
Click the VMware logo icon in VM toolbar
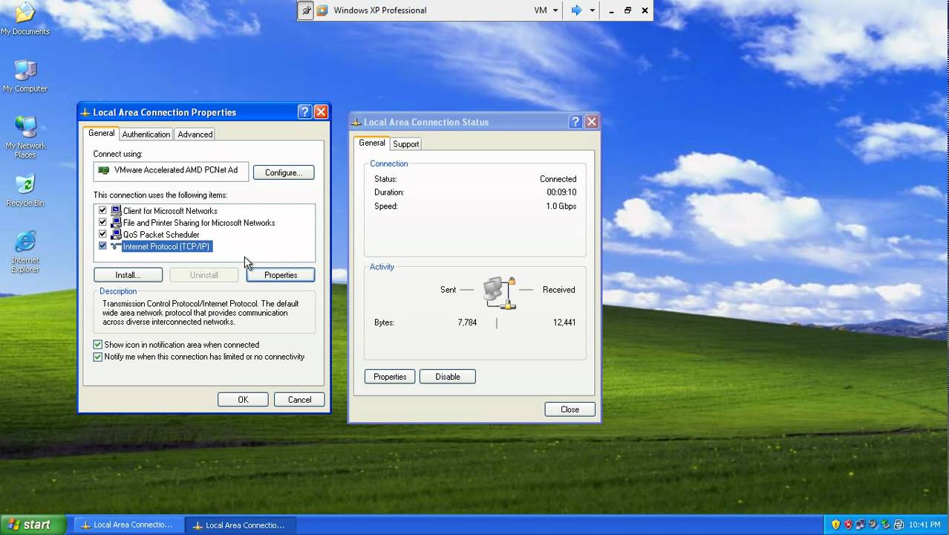click(322, 10)
